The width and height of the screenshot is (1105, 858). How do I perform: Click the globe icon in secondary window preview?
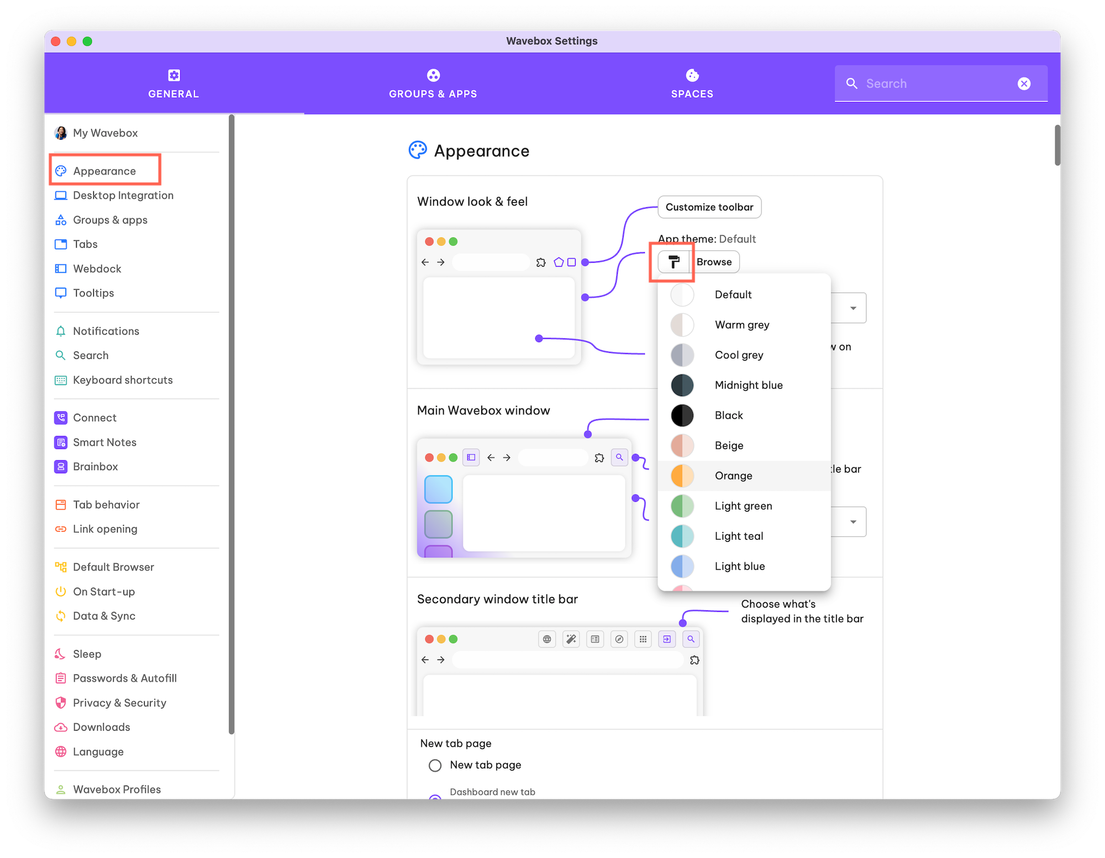[x=547, y=639]
